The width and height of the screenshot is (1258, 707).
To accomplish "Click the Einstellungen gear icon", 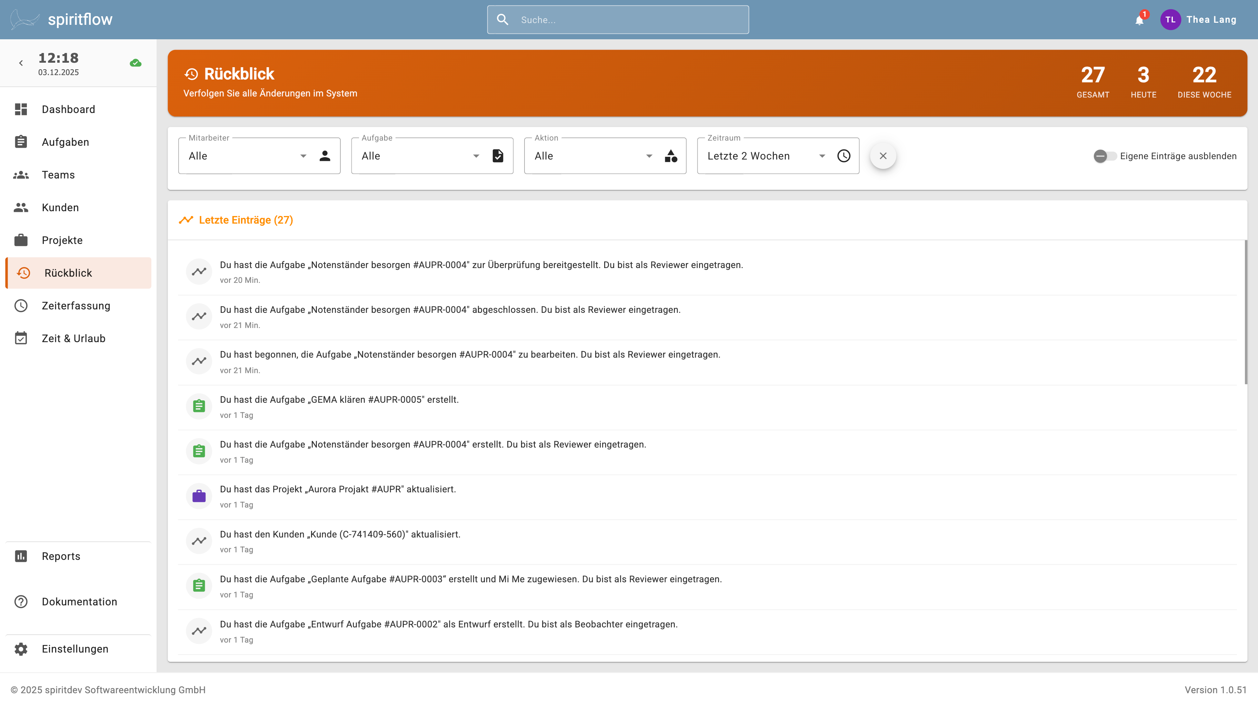I will tap(21, 649).
